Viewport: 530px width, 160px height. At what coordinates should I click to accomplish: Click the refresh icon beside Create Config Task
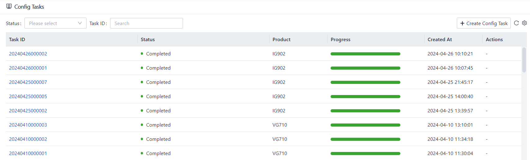point(516,23)
